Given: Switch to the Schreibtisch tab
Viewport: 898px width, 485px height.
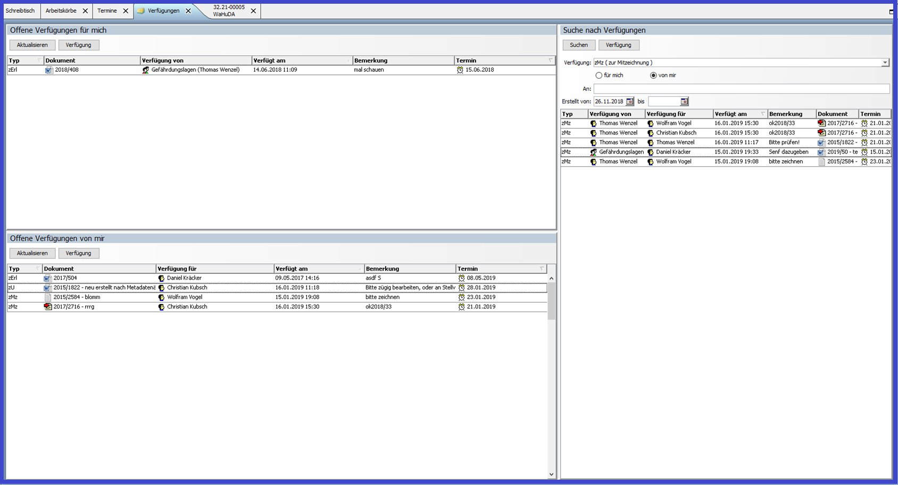Looking at the screenshot, I should pos(20,11).
